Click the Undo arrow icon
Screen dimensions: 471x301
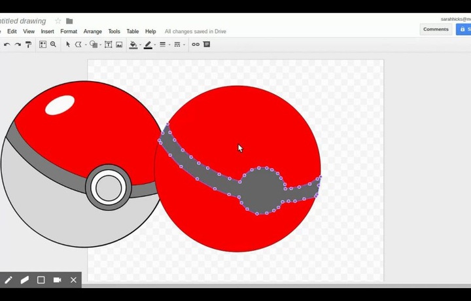(7, 44)
